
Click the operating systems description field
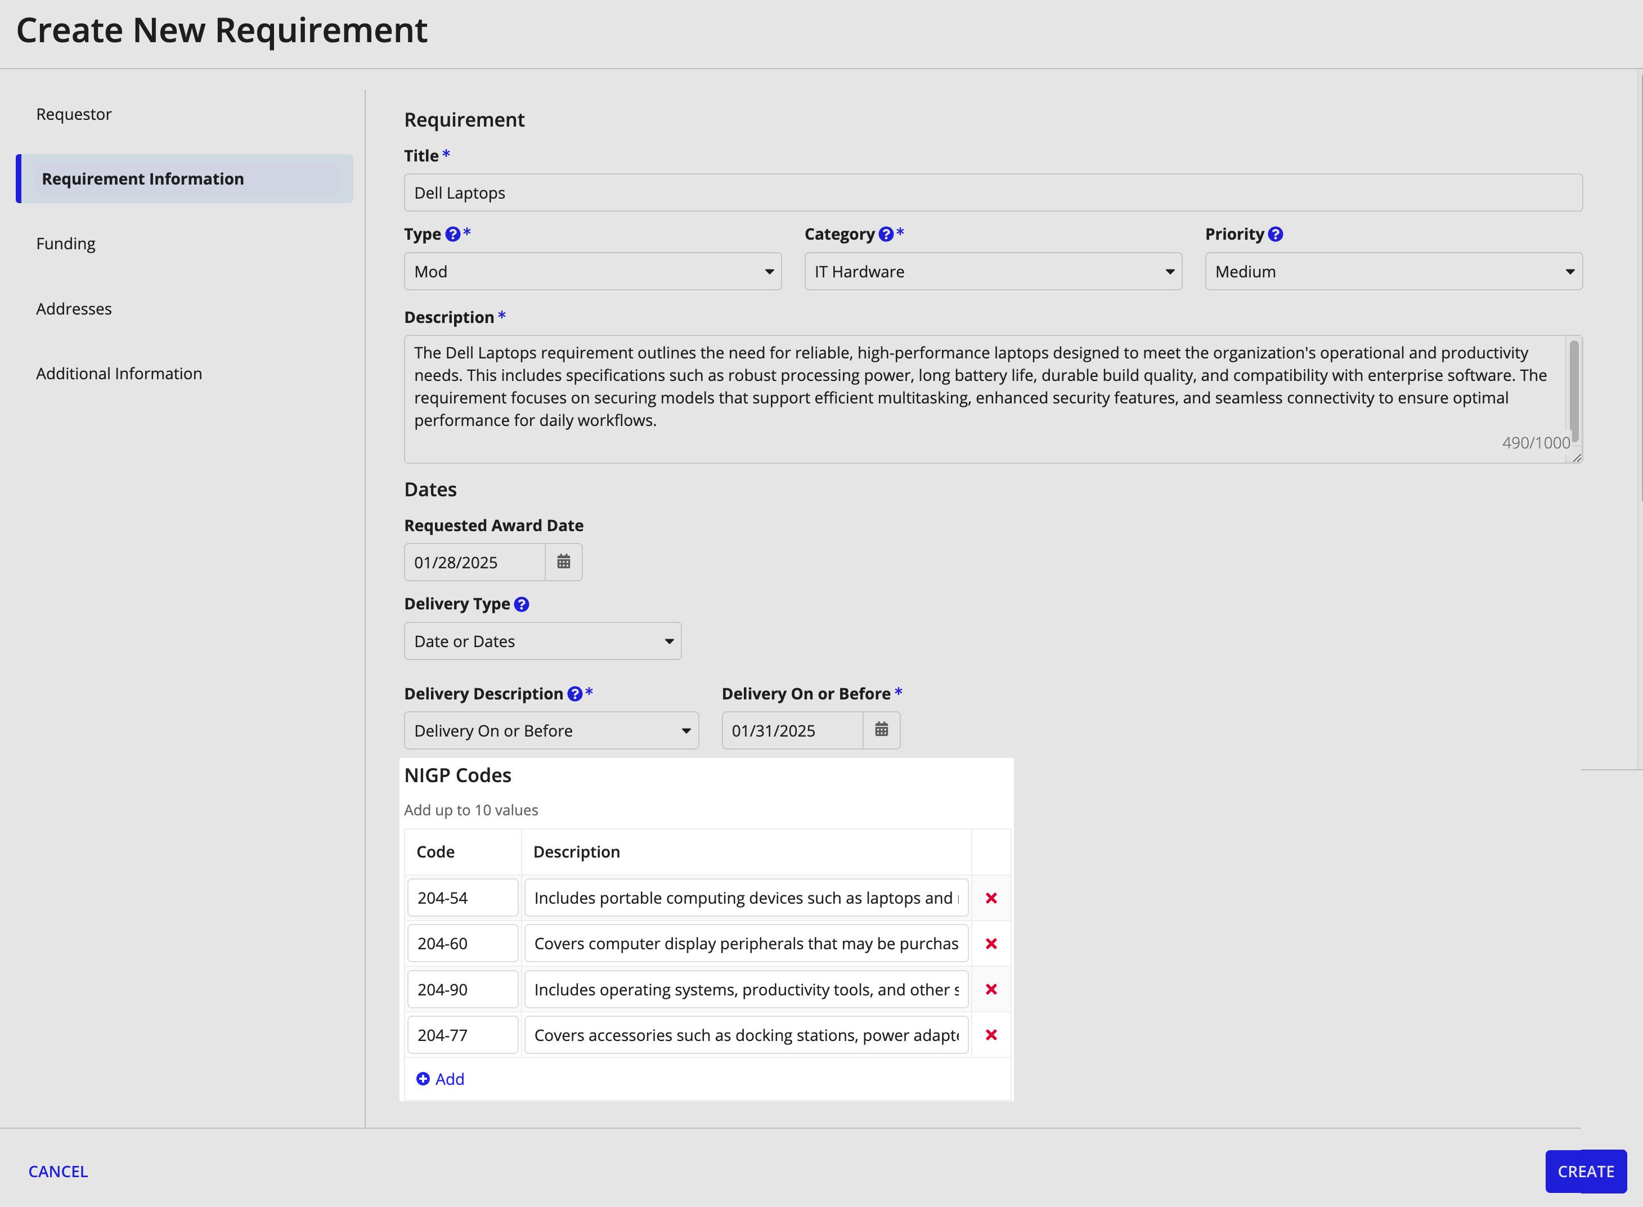(x=746, y=989)
